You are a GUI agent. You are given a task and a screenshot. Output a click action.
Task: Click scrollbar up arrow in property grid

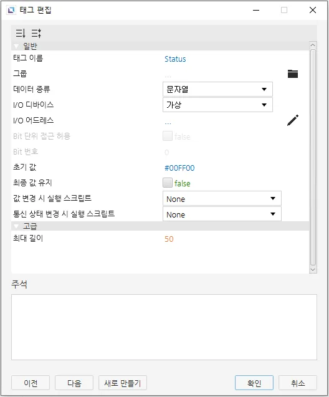tap(313, 45)
